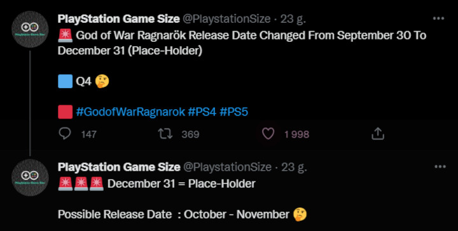458x231 pixels.
Task: View the 1 998 likes count
Action: point(297,135)
